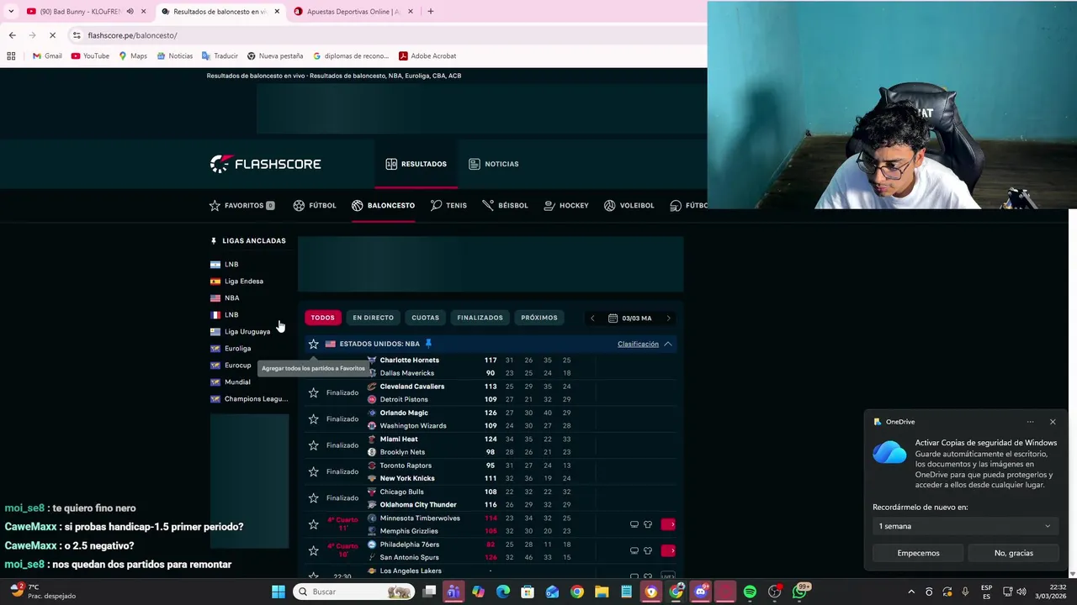
Task: Open the Cuotas filter tab
Action: coord(425,318)
